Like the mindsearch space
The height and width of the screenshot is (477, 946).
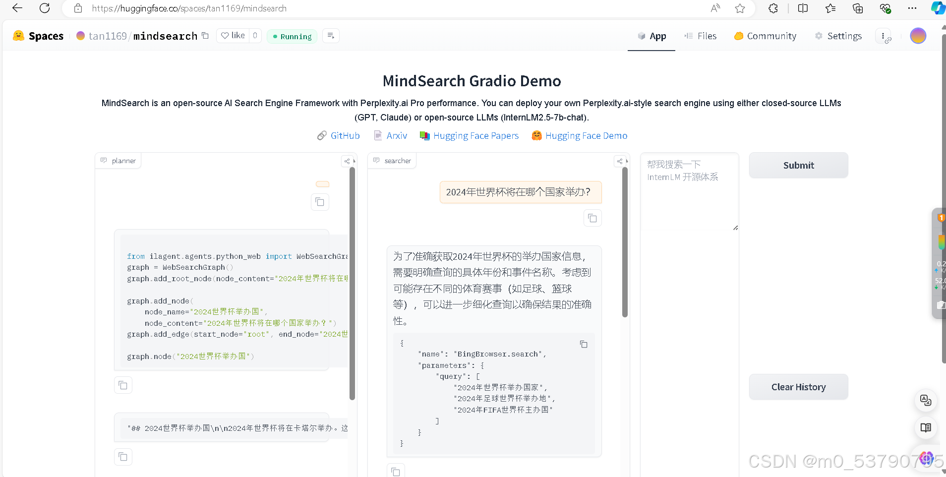[232, 35]
